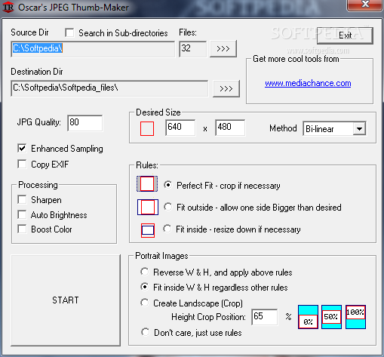Click the Exit button
The image size is (384, 357).
[x=345, y=35]
